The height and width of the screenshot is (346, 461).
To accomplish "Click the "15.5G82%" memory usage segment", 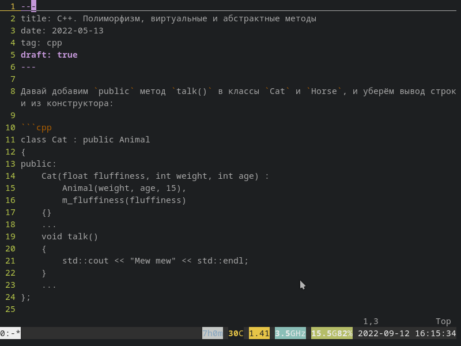I will pyautogui.click(x=332, y=333).
